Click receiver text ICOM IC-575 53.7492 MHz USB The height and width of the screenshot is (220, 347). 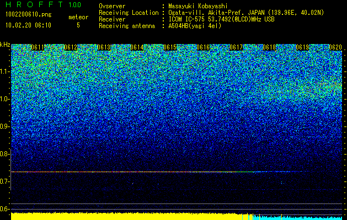pyautogui.click(x=221, y=19)
